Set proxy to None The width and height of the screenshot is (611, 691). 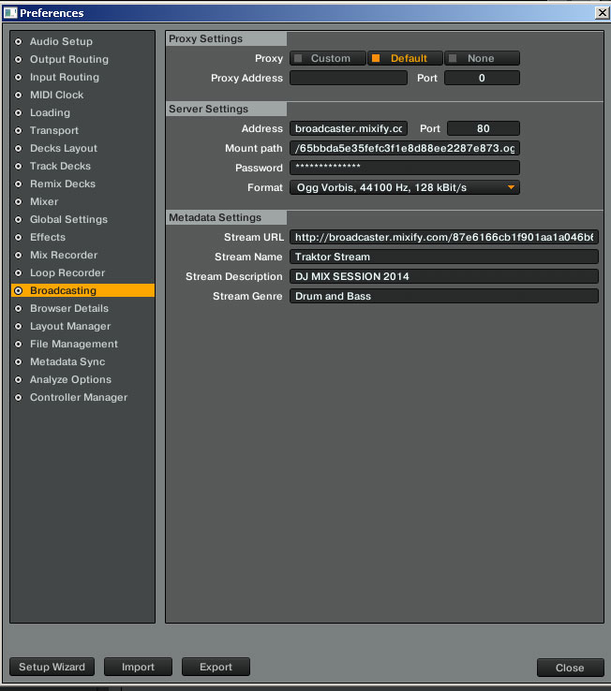(481, 58)
